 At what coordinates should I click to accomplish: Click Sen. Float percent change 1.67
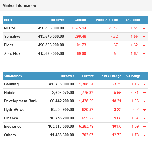(134, 54)
